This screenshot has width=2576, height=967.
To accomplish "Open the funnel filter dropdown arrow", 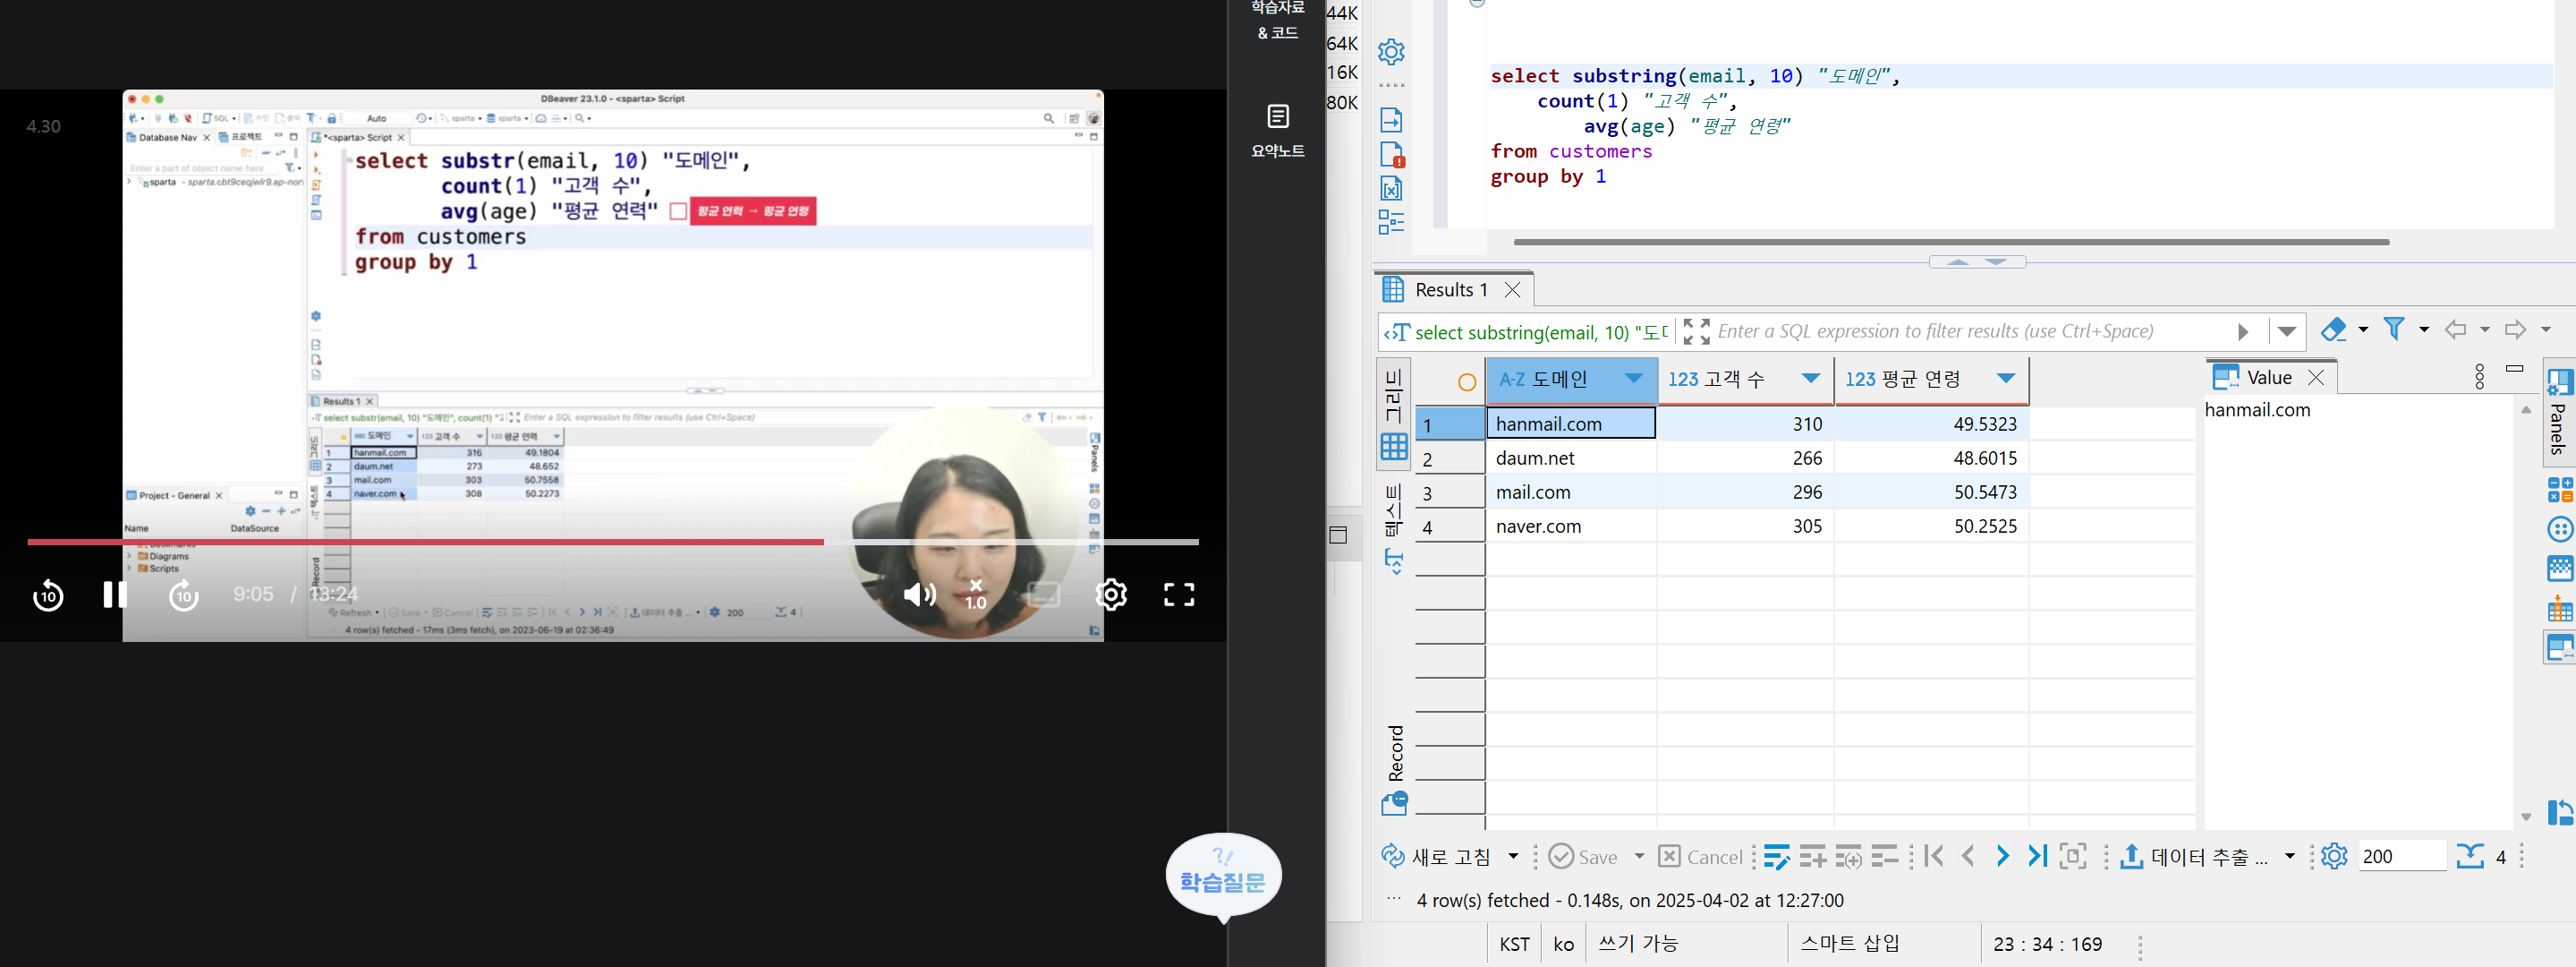I will (x=2424, y=329).
